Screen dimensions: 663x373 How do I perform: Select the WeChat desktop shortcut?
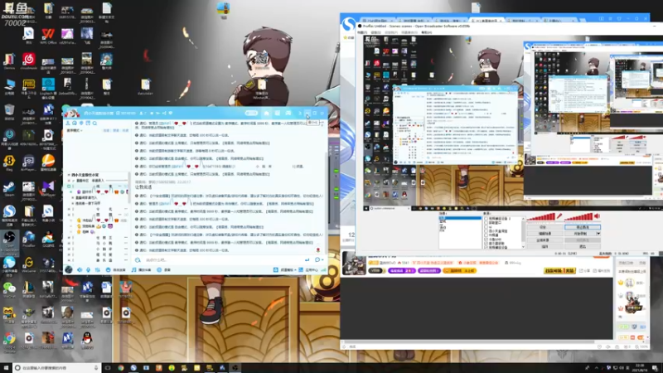pos(9,289)
